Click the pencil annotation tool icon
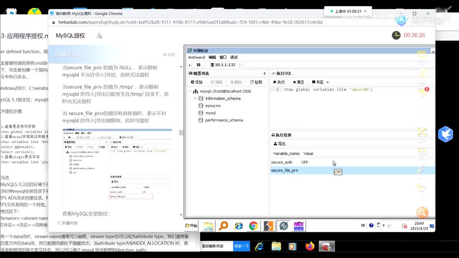The width and height of the screenshot is (459, 258). pyautogui.click(x=422, y=168)
